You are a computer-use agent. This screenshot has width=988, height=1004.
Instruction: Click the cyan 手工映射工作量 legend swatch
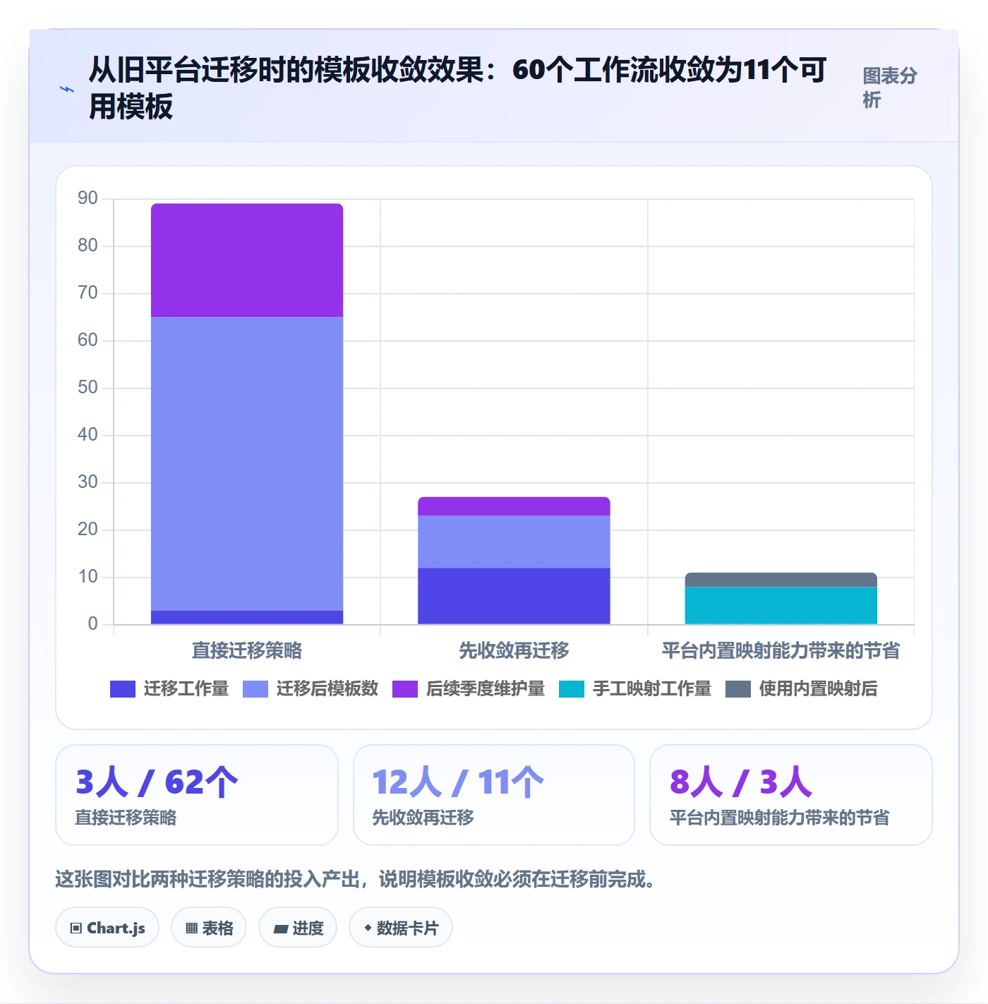[572, 689]
